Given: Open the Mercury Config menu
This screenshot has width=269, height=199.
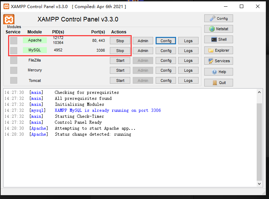Looking at the screenshot, I should click(166, 70).
